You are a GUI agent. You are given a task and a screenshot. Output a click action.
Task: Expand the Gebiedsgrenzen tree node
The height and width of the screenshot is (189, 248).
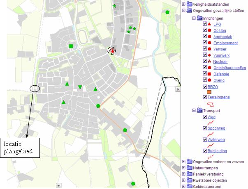click(183, 186)
